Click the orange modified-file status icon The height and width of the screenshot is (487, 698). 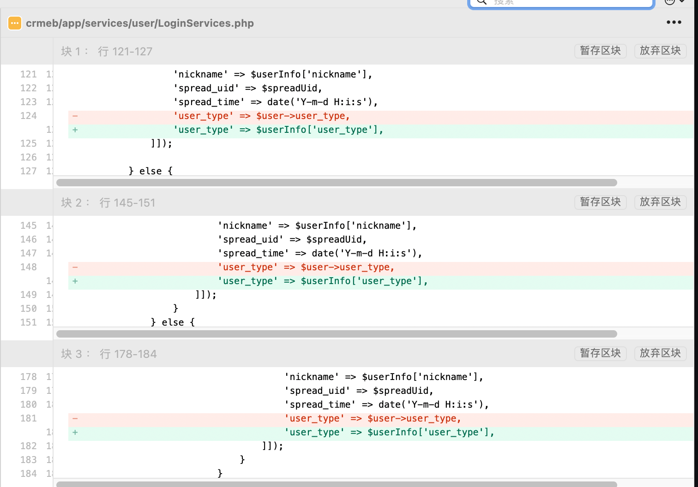coord(15,23)
